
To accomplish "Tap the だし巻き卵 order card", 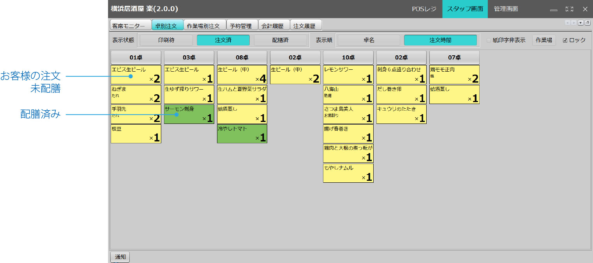I will 401,94.
